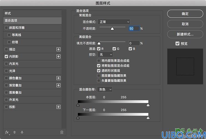Add another 投影 effect with plus icon
Viewport: 206px width, 139px height.
pyautogui.click(x=59, y=107)
